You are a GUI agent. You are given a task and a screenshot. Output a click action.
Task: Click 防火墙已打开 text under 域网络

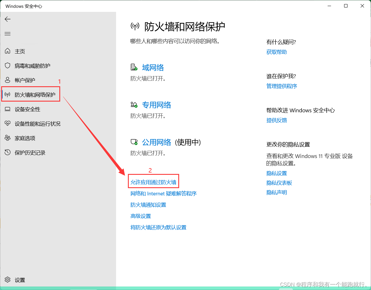(x=148, y=78)
